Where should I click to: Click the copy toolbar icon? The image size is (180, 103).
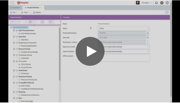pos(31,22)
